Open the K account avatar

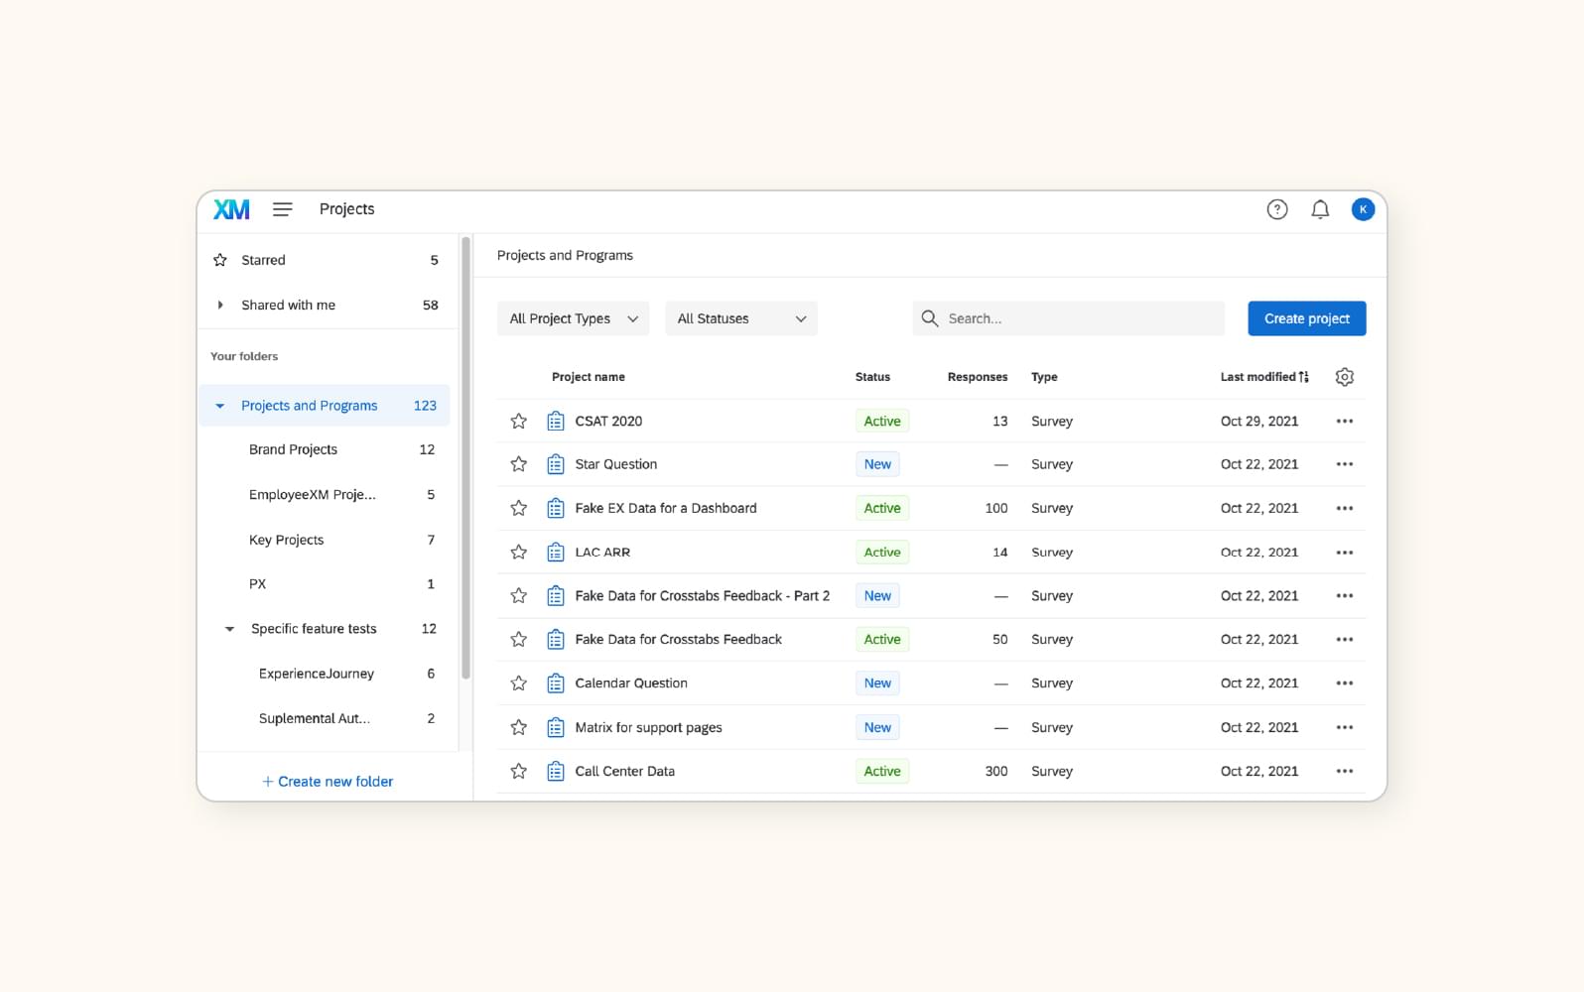[1363, 209]
